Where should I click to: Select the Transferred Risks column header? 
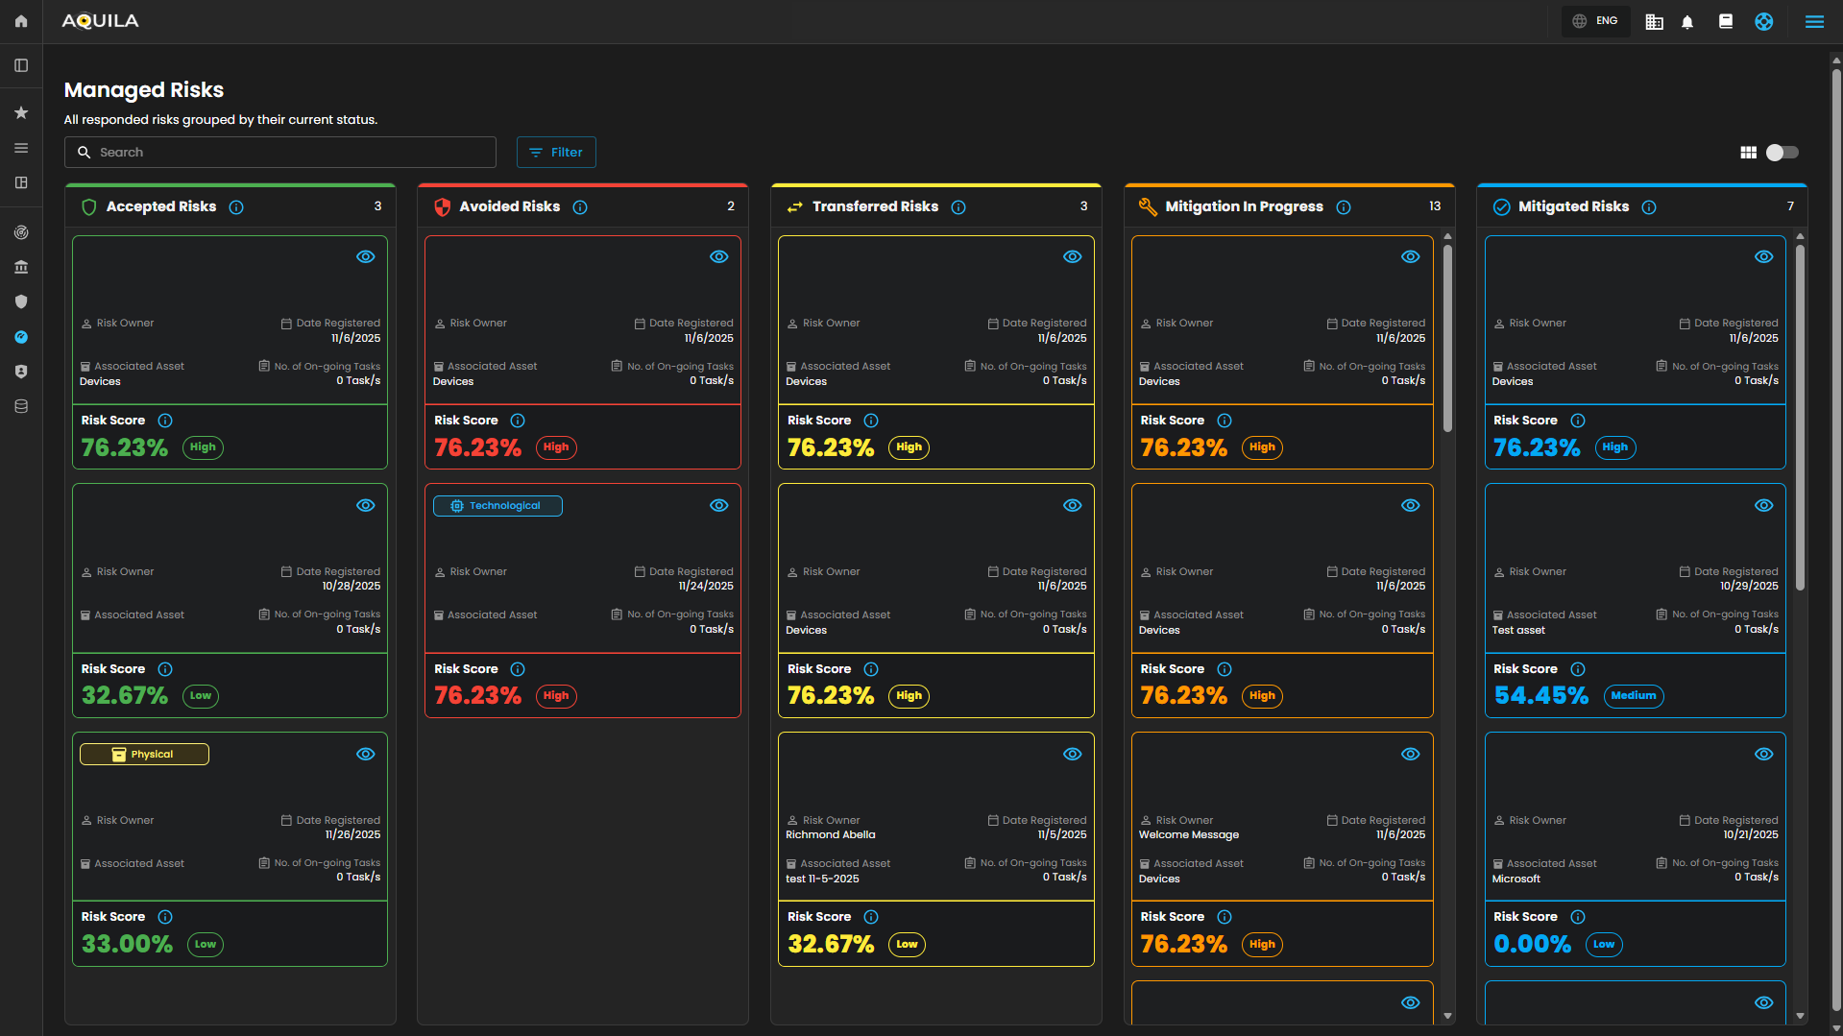pos(874,206)
